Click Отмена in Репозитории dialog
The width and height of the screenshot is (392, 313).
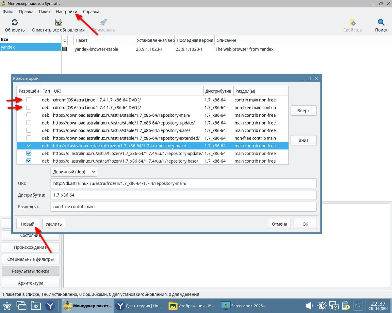click(x=279, y=224)
